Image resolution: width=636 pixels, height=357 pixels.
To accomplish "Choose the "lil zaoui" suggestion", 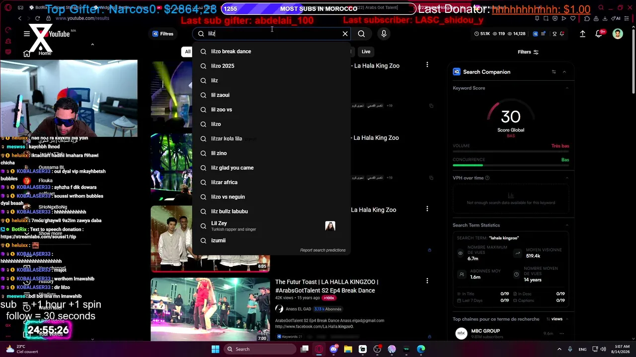I will tap(271, 95).
